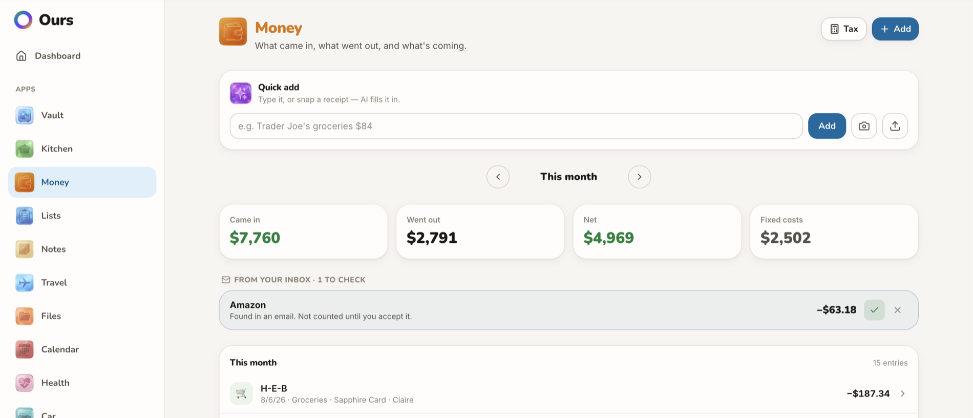Viewport: 973px width, 418px height.
Task: Focus the Quick add text field
Action: tap(516, 126)
